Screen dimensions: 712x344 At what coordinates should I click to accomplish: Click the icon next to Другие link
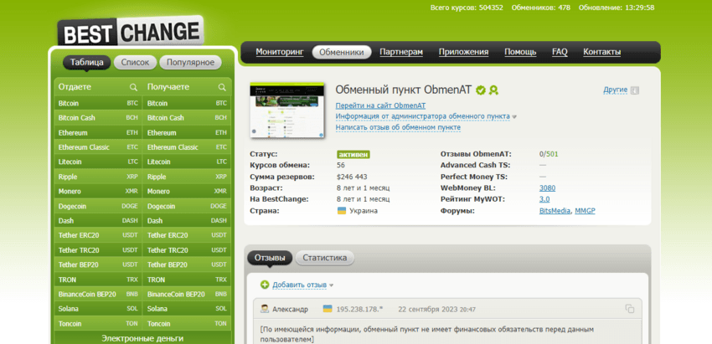pos(635,90)
